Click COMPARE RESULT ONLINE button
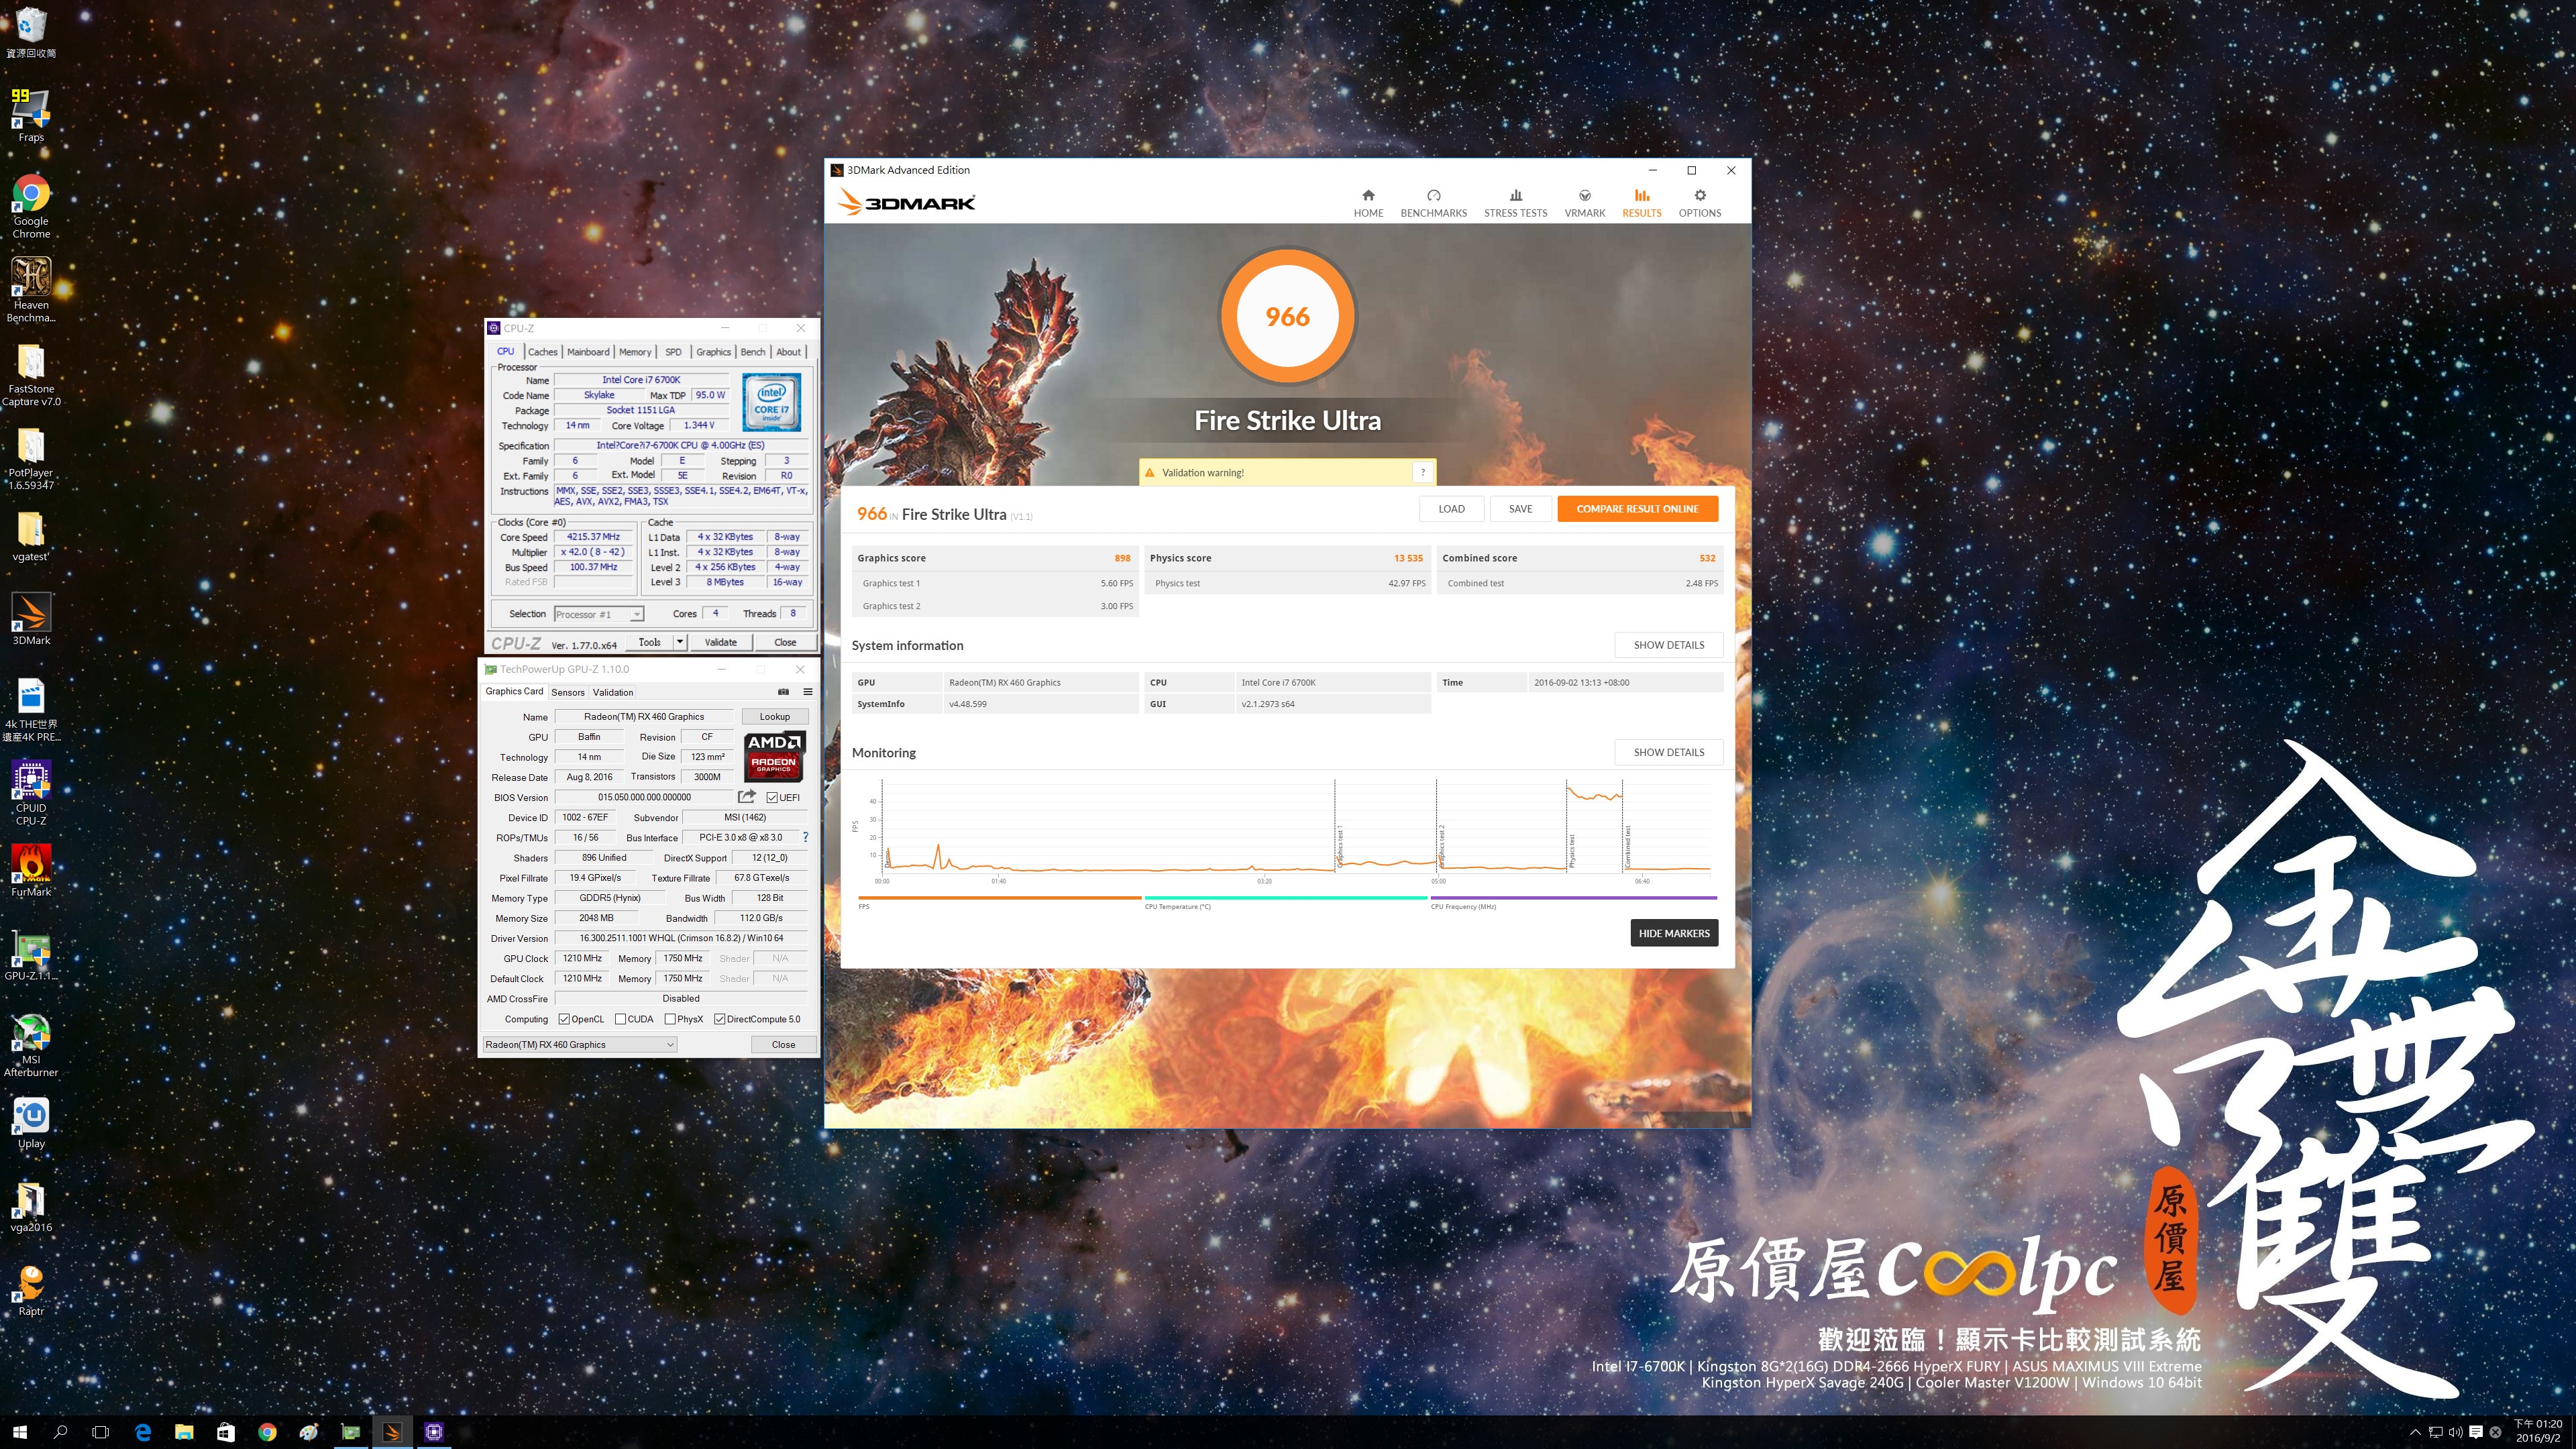The width and height of the screenshot is (2576, 1449). [1637, 509]
